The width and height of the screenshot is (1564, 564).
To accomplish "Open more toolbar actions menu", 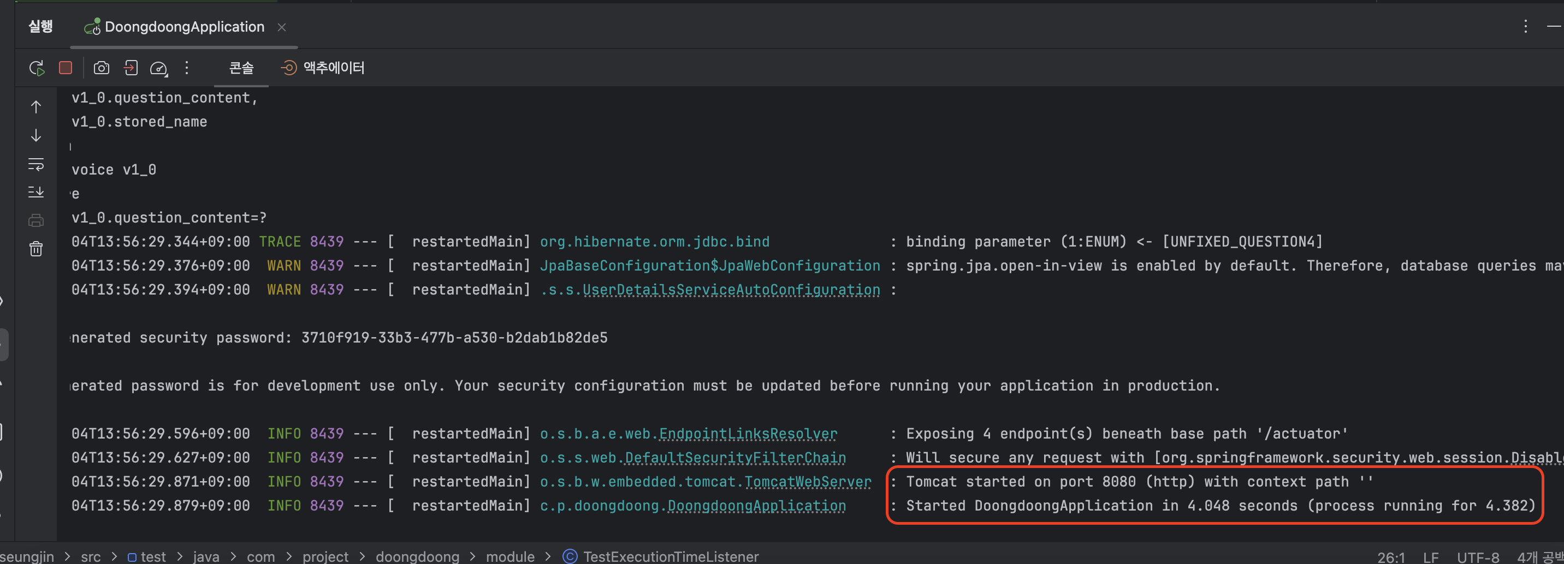I will (x=187, y=68).
